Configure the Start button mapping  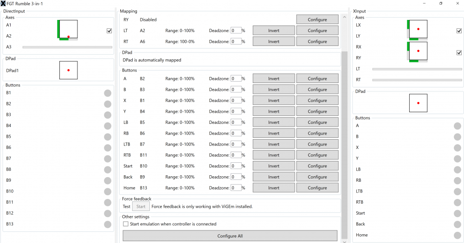[x=317, y=166]
